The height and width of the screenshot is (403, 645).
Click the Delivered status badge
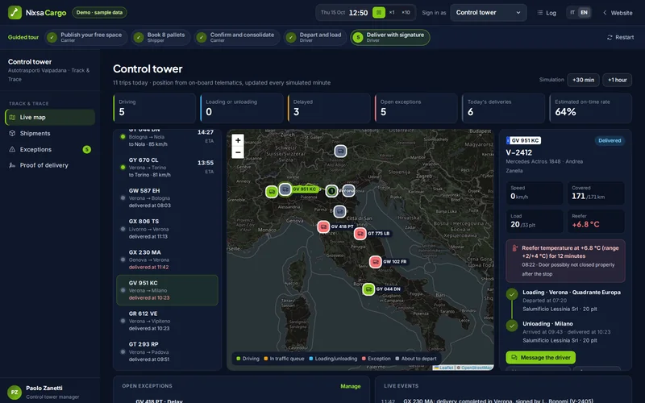click(x=610, y=140)
